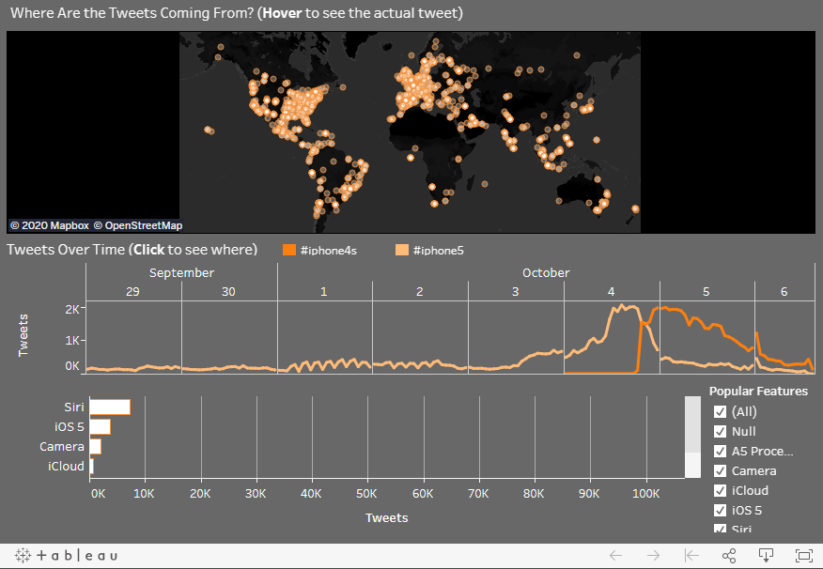
Task: Select the #iphone5 legend color swatch
Action: (x=402, y=250)
